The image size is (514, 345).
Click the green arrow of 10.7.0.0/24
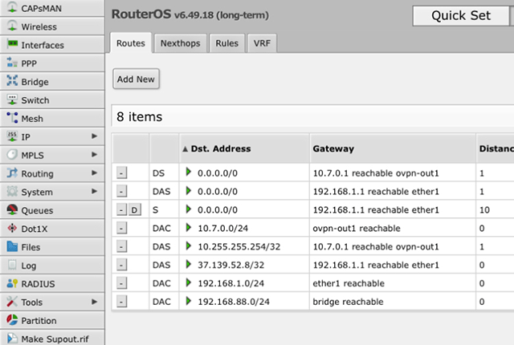point(189,227)
